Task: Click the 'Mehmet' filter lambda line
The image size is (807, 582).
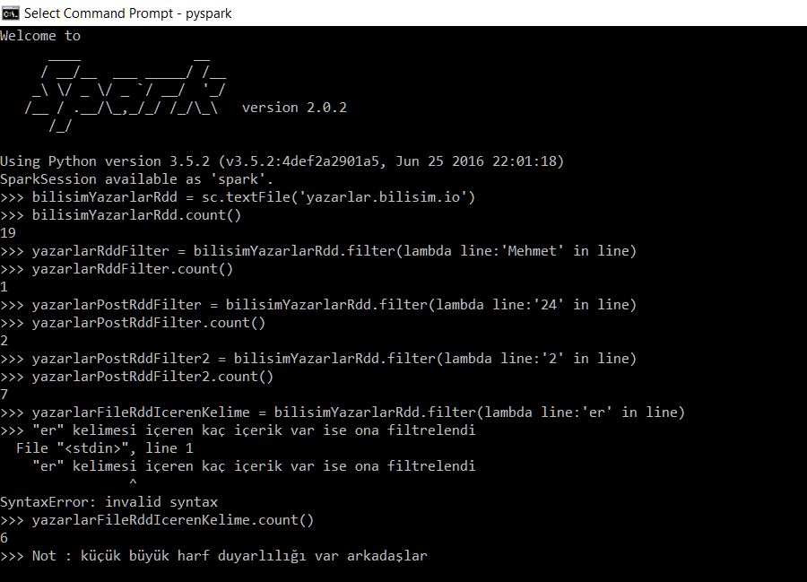Action: (318, 251)
